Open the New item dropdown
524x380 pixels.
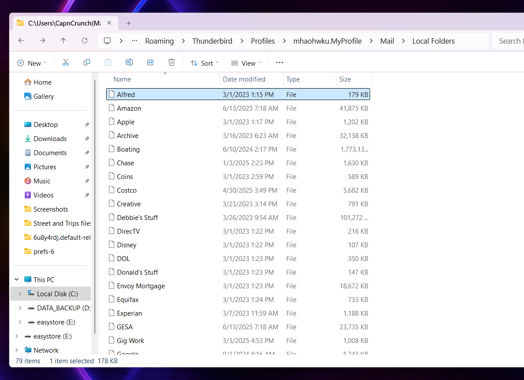click(x=32, y=63)
